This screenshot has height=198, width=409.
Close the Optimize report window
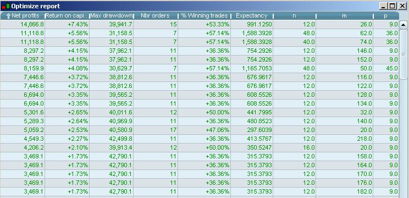pyautogui.click(x=402, y=6)
